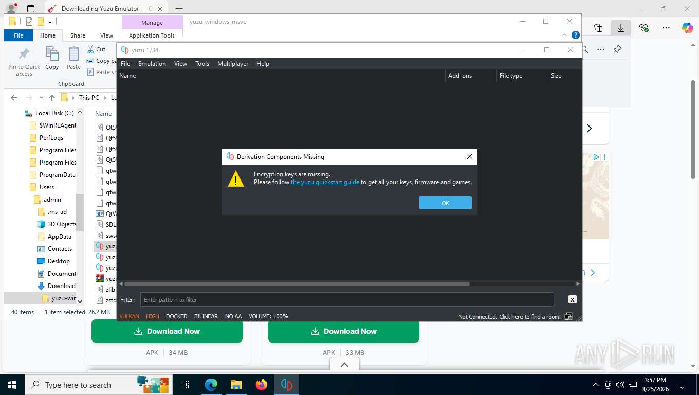699x395 pixels.
Task: Click Download Now above the 33 MB APK
Action: coord(344,331)
